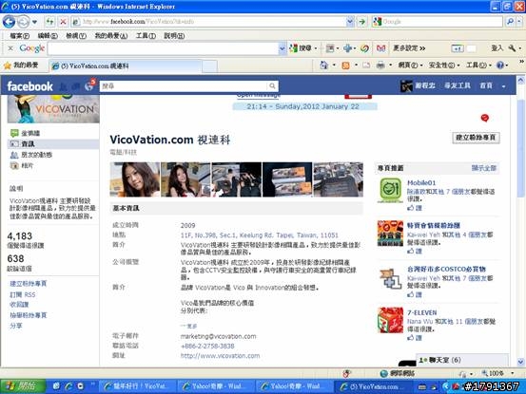
Task: Click the yellow Favorites star icon
Action: 7,66
